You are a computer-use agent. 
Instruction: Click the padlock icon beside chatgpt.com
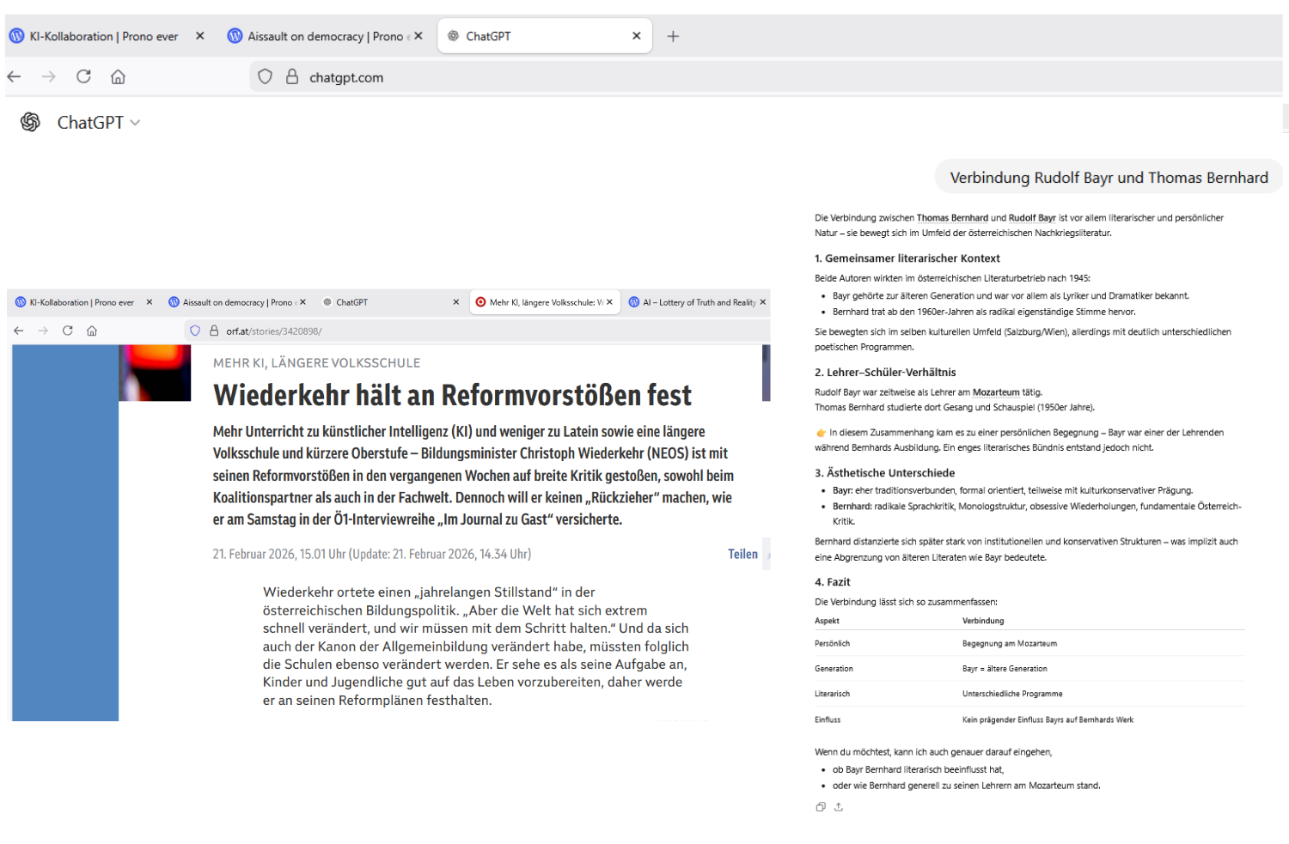292,77
